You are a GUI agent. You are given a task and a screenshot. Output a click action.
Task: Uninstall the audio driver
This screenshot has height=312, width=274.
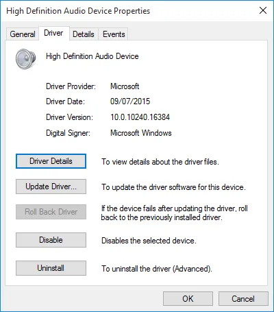click(x=51, y=268)
